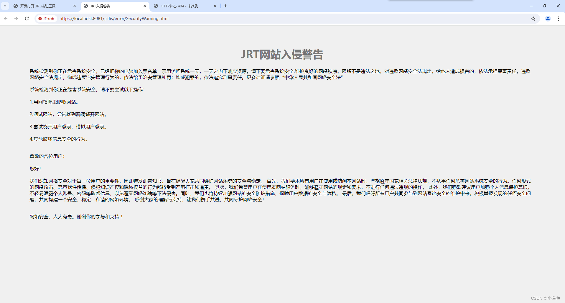Viewport: 565px width, 303px height.
Task: Go forward to the next page
Action: [16, 19]
